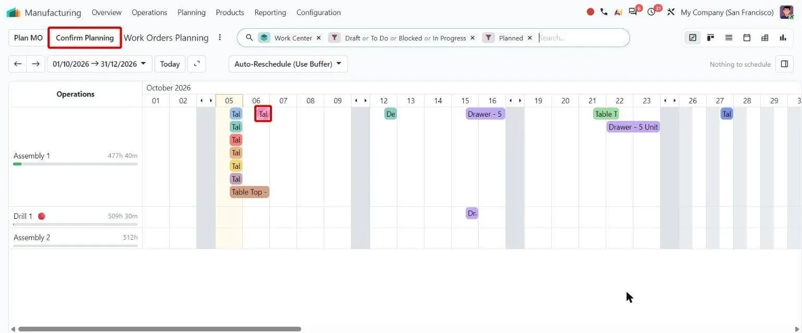Expand the collapsed weekend between 09 and 12
The image size is (802, 333).
pos(360,101)
